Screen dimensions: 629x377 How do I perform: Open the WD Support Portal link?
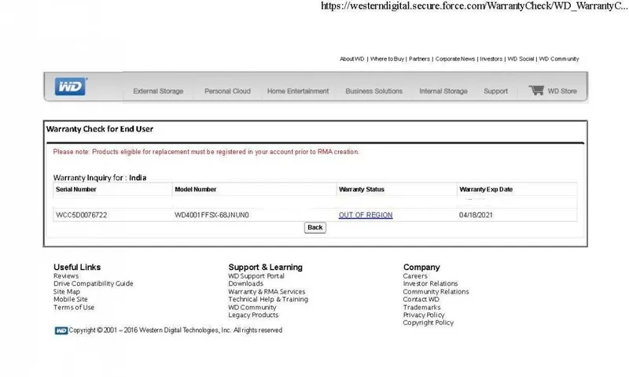click(256, 276)
